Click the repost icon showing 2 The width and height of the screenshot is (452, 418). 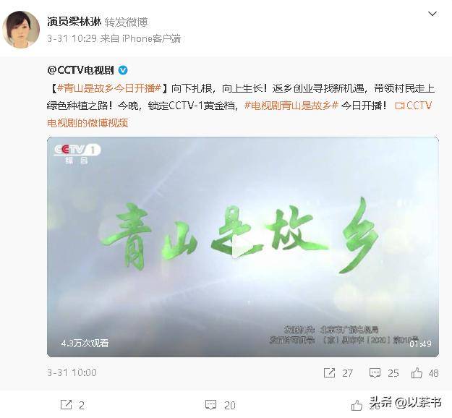[66, 405]
